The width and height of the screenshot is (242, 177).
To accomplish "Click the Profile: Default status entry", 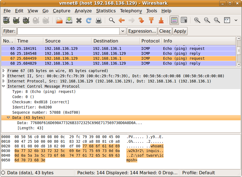I will pyautogui.click(x=198, y=173).
